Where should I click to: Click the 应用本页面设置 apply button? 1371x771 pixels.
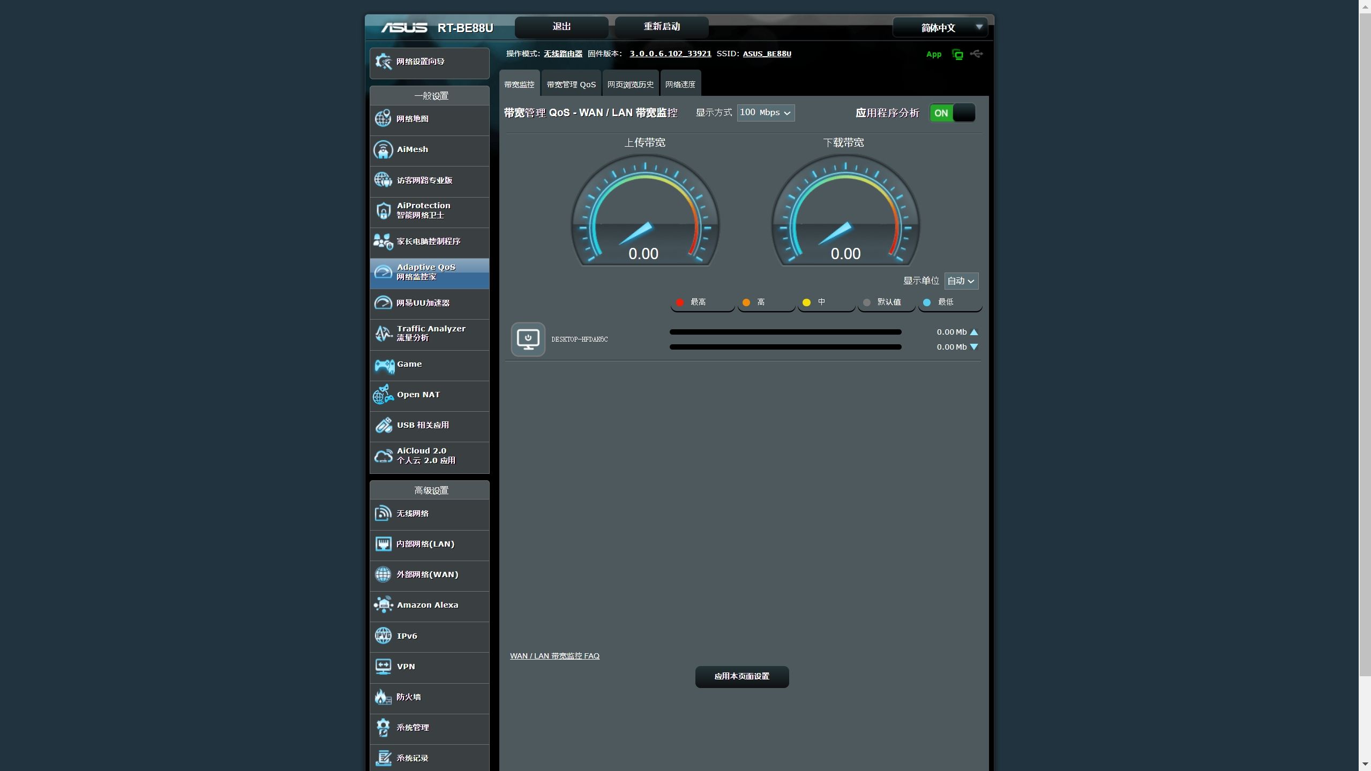coord(741,677)
